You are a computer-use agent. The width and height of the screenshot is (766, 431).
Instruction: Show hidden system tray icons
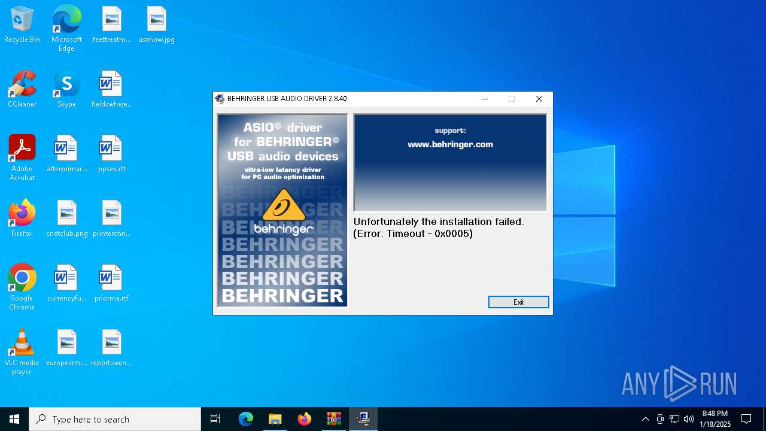645,419
